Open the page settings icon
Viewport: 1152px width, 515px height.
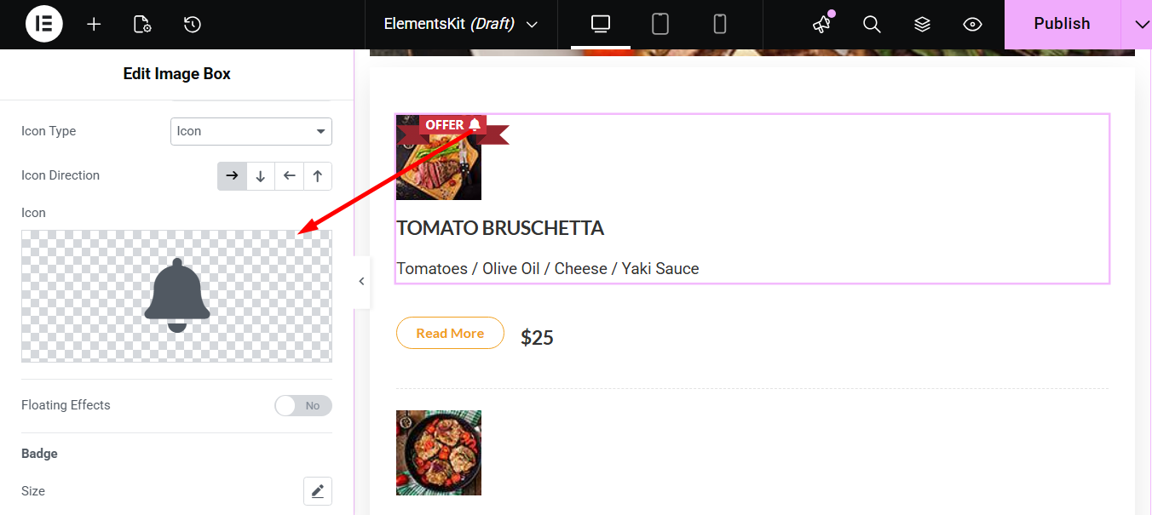coord(142,24)
